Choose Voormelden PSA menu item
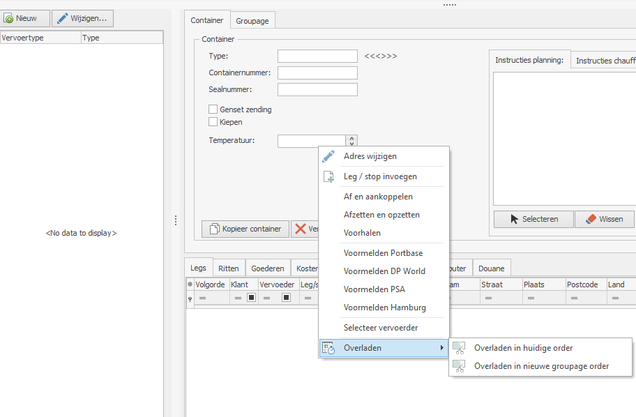The image size is (636, 417). pos(384,289)
